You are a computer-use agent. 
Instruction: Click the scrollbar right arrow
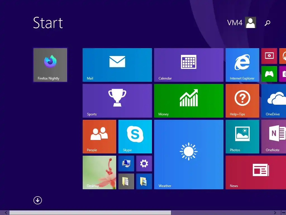click(x=275, y=213)
